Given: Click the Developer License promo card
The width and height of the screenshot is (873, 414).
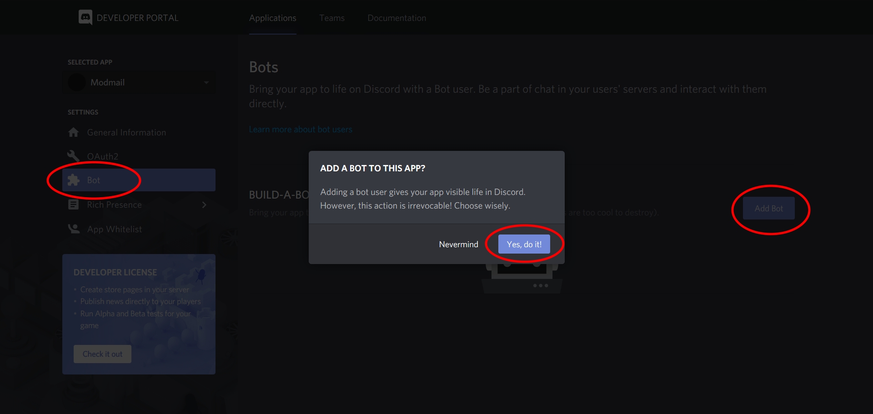Looking at the screenshot, I should (139, 300).
